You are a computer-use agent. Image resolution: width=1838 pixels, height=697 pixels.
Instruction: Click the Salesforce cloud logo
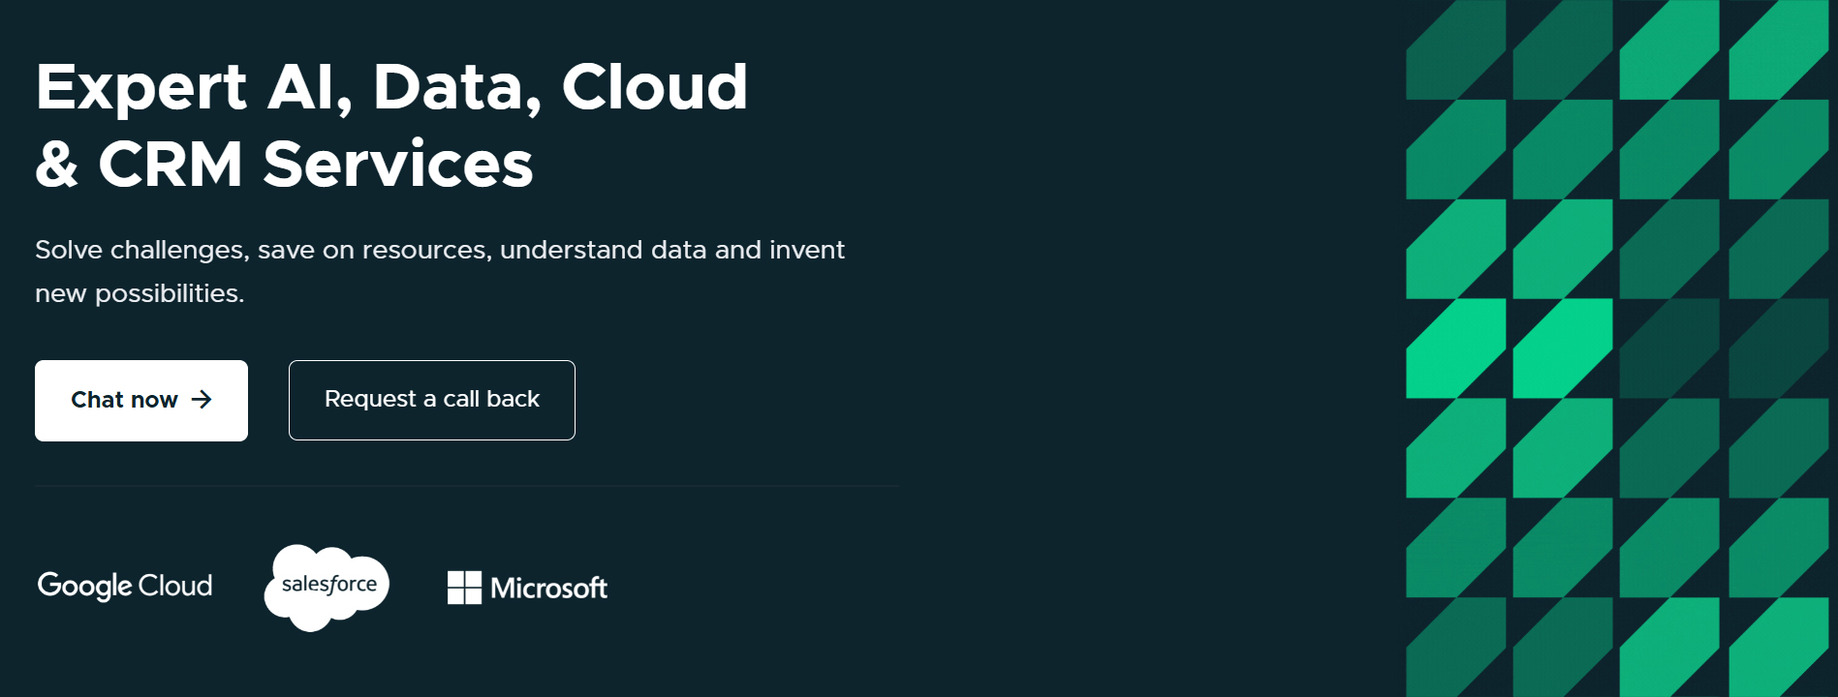[327, 587]
